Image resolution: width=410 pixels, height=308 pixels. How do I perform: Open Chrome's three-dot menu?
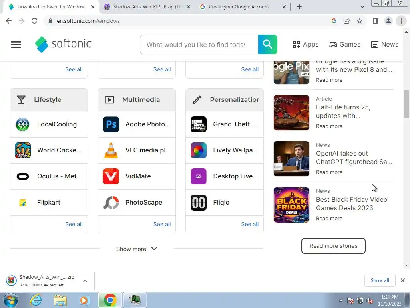tap(401, 21)
